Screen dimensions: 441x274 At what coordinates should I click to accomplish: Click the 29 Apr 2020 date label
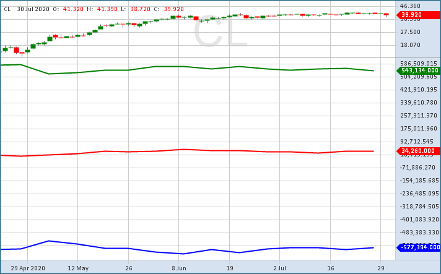[x=28, y=268]
